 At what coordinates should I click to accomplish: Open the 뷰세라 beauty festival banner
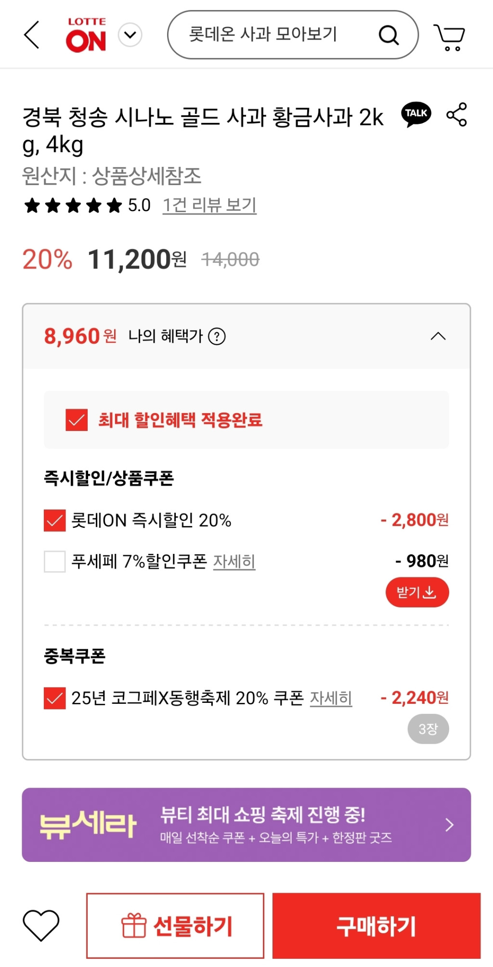pyautogui.click(x=246, y=825)
